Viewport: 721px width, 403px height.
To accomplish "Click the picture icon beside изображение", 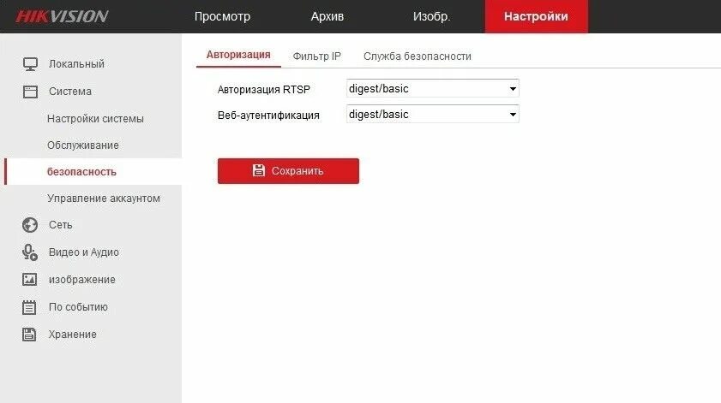I will click(x=29, y=279).
